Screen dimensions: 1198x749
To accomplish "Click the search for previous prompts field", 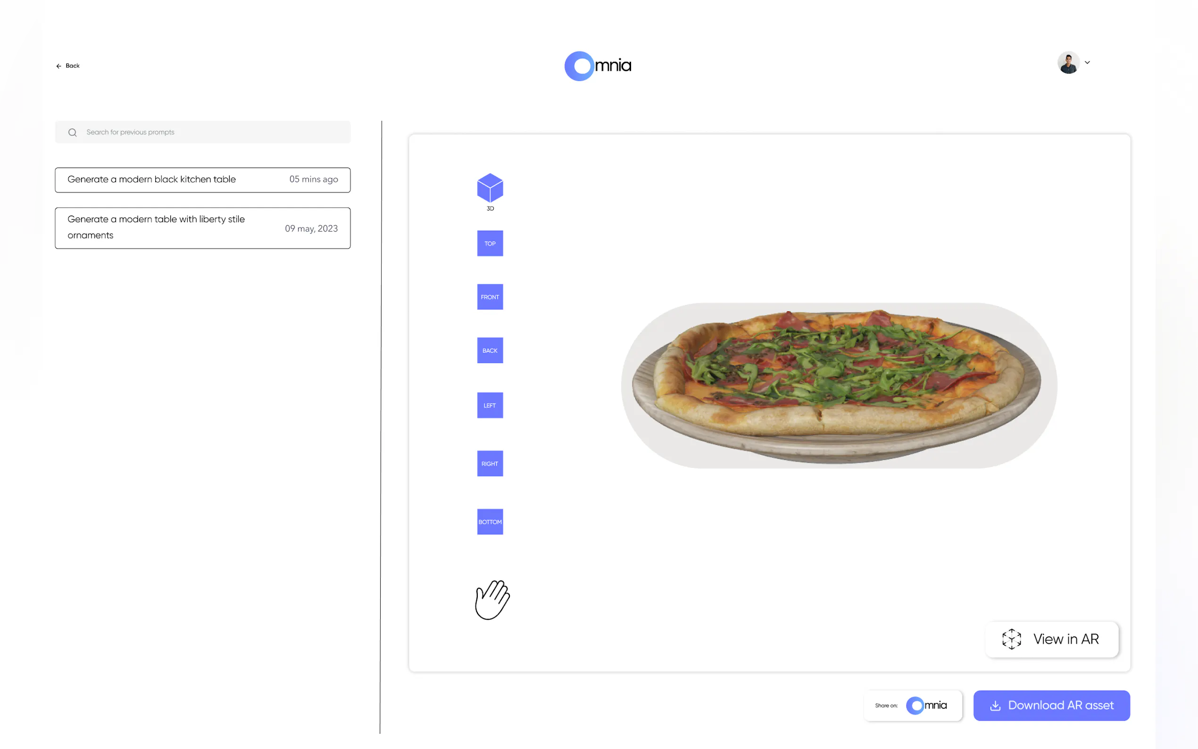I will 213,132.
